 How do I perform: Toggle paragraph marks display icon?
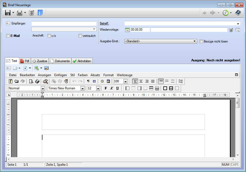click(x=88, y=81)
